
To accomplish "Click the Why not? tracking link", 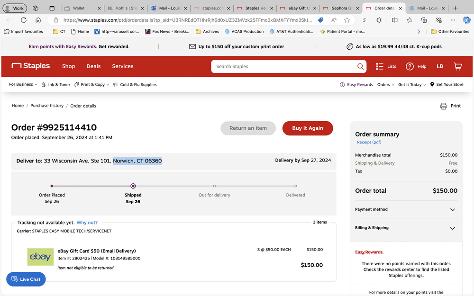I will 87,223.
